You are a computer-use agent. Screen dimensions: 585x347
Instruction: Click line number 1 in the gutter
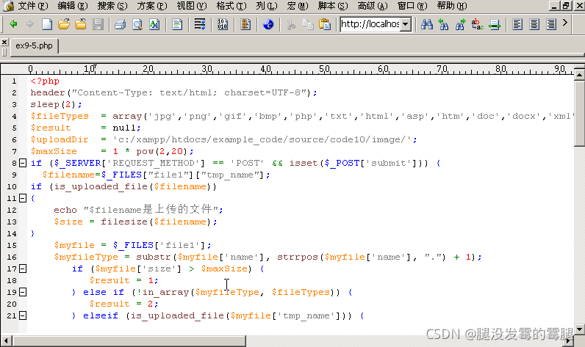[x=14, y=81]
